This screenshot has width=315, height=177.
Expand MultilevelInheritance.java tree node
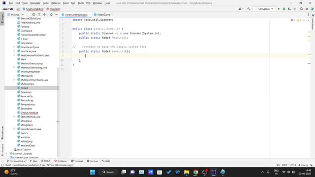[x=14, y=80]
